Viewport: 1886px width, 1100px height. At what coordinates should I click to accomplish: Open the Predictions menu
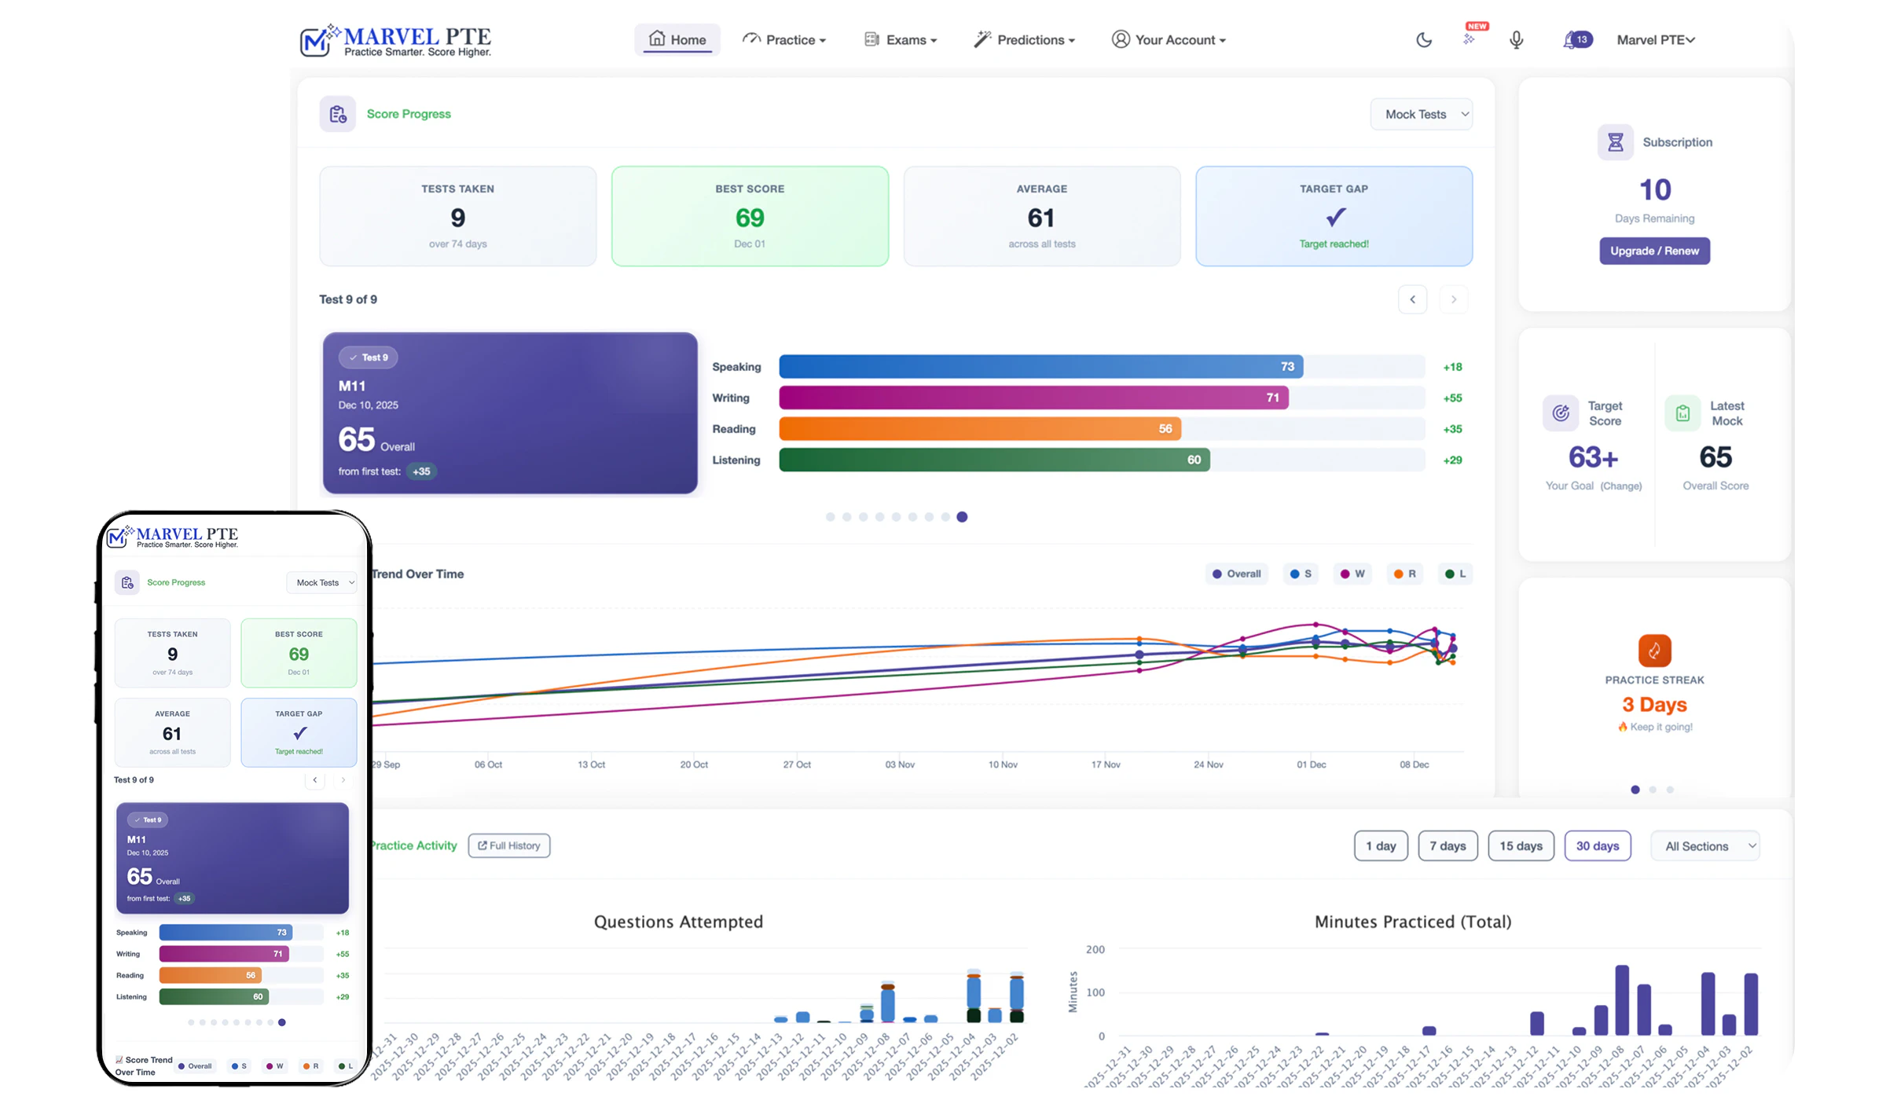tap(1025, 40)
